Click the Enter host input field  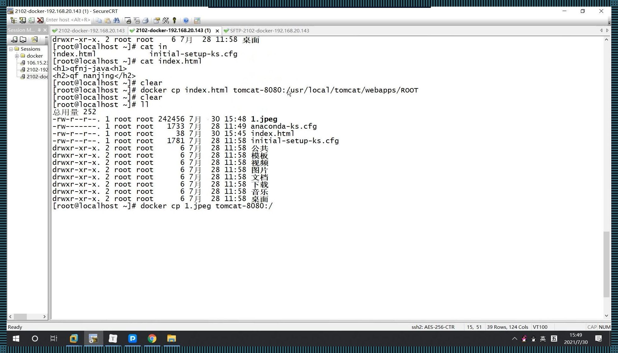[x=68, y=20]
